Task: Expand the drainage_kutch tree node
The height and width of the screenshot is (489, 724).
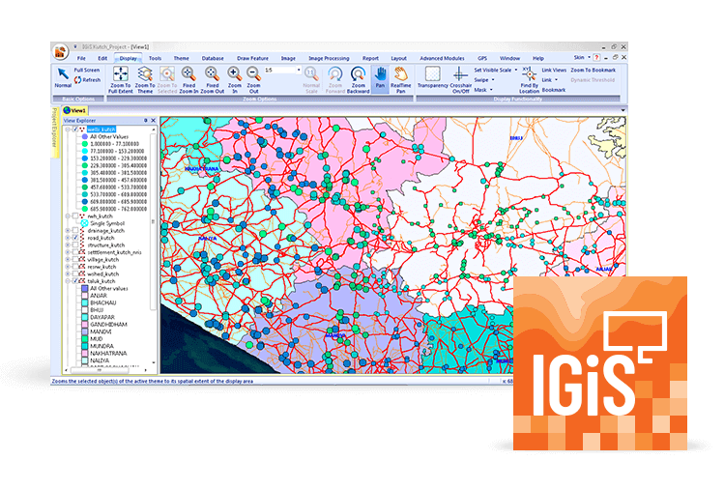Action: point(68,230)
